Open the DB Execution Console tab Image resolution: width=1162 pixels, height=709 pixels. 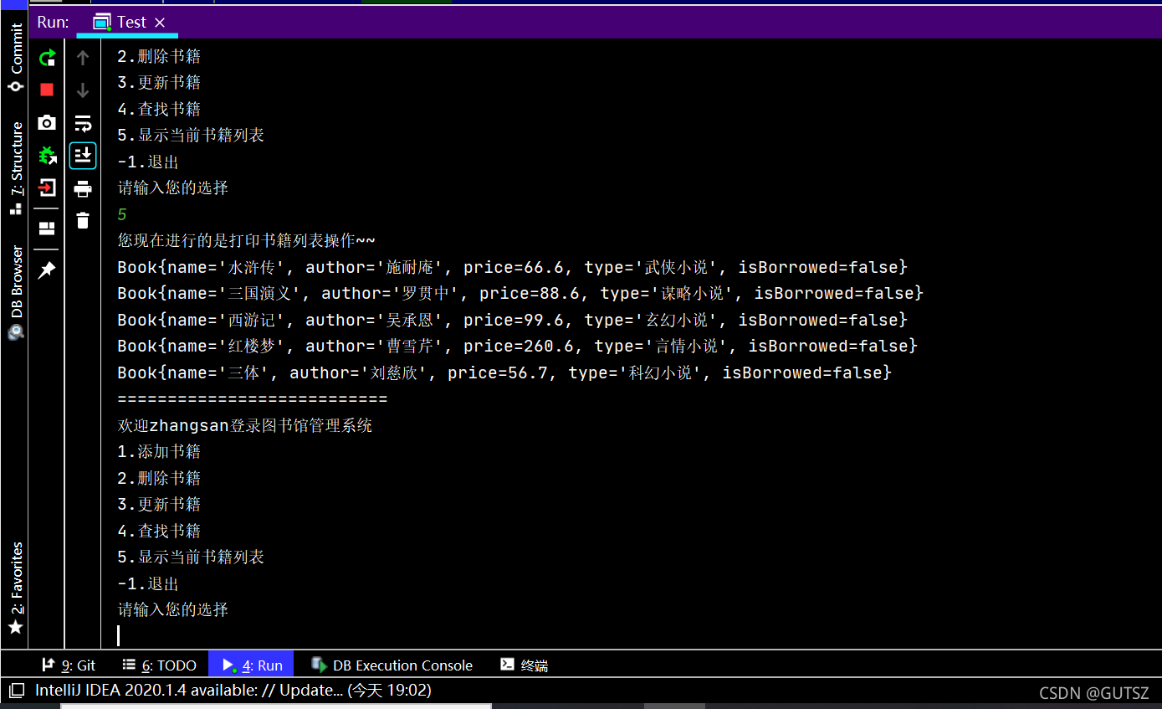coord(392,665)
